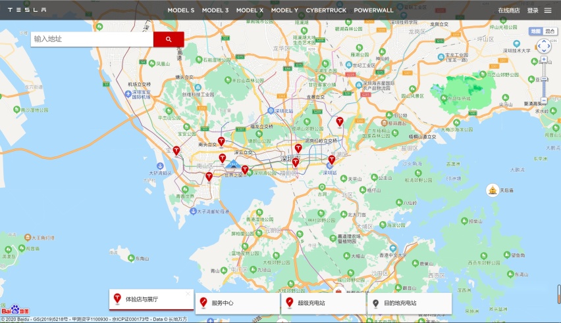Click the 深圳技术大学 university icon
The height and width of the screenshot is (323, 561).
[516, 43]
